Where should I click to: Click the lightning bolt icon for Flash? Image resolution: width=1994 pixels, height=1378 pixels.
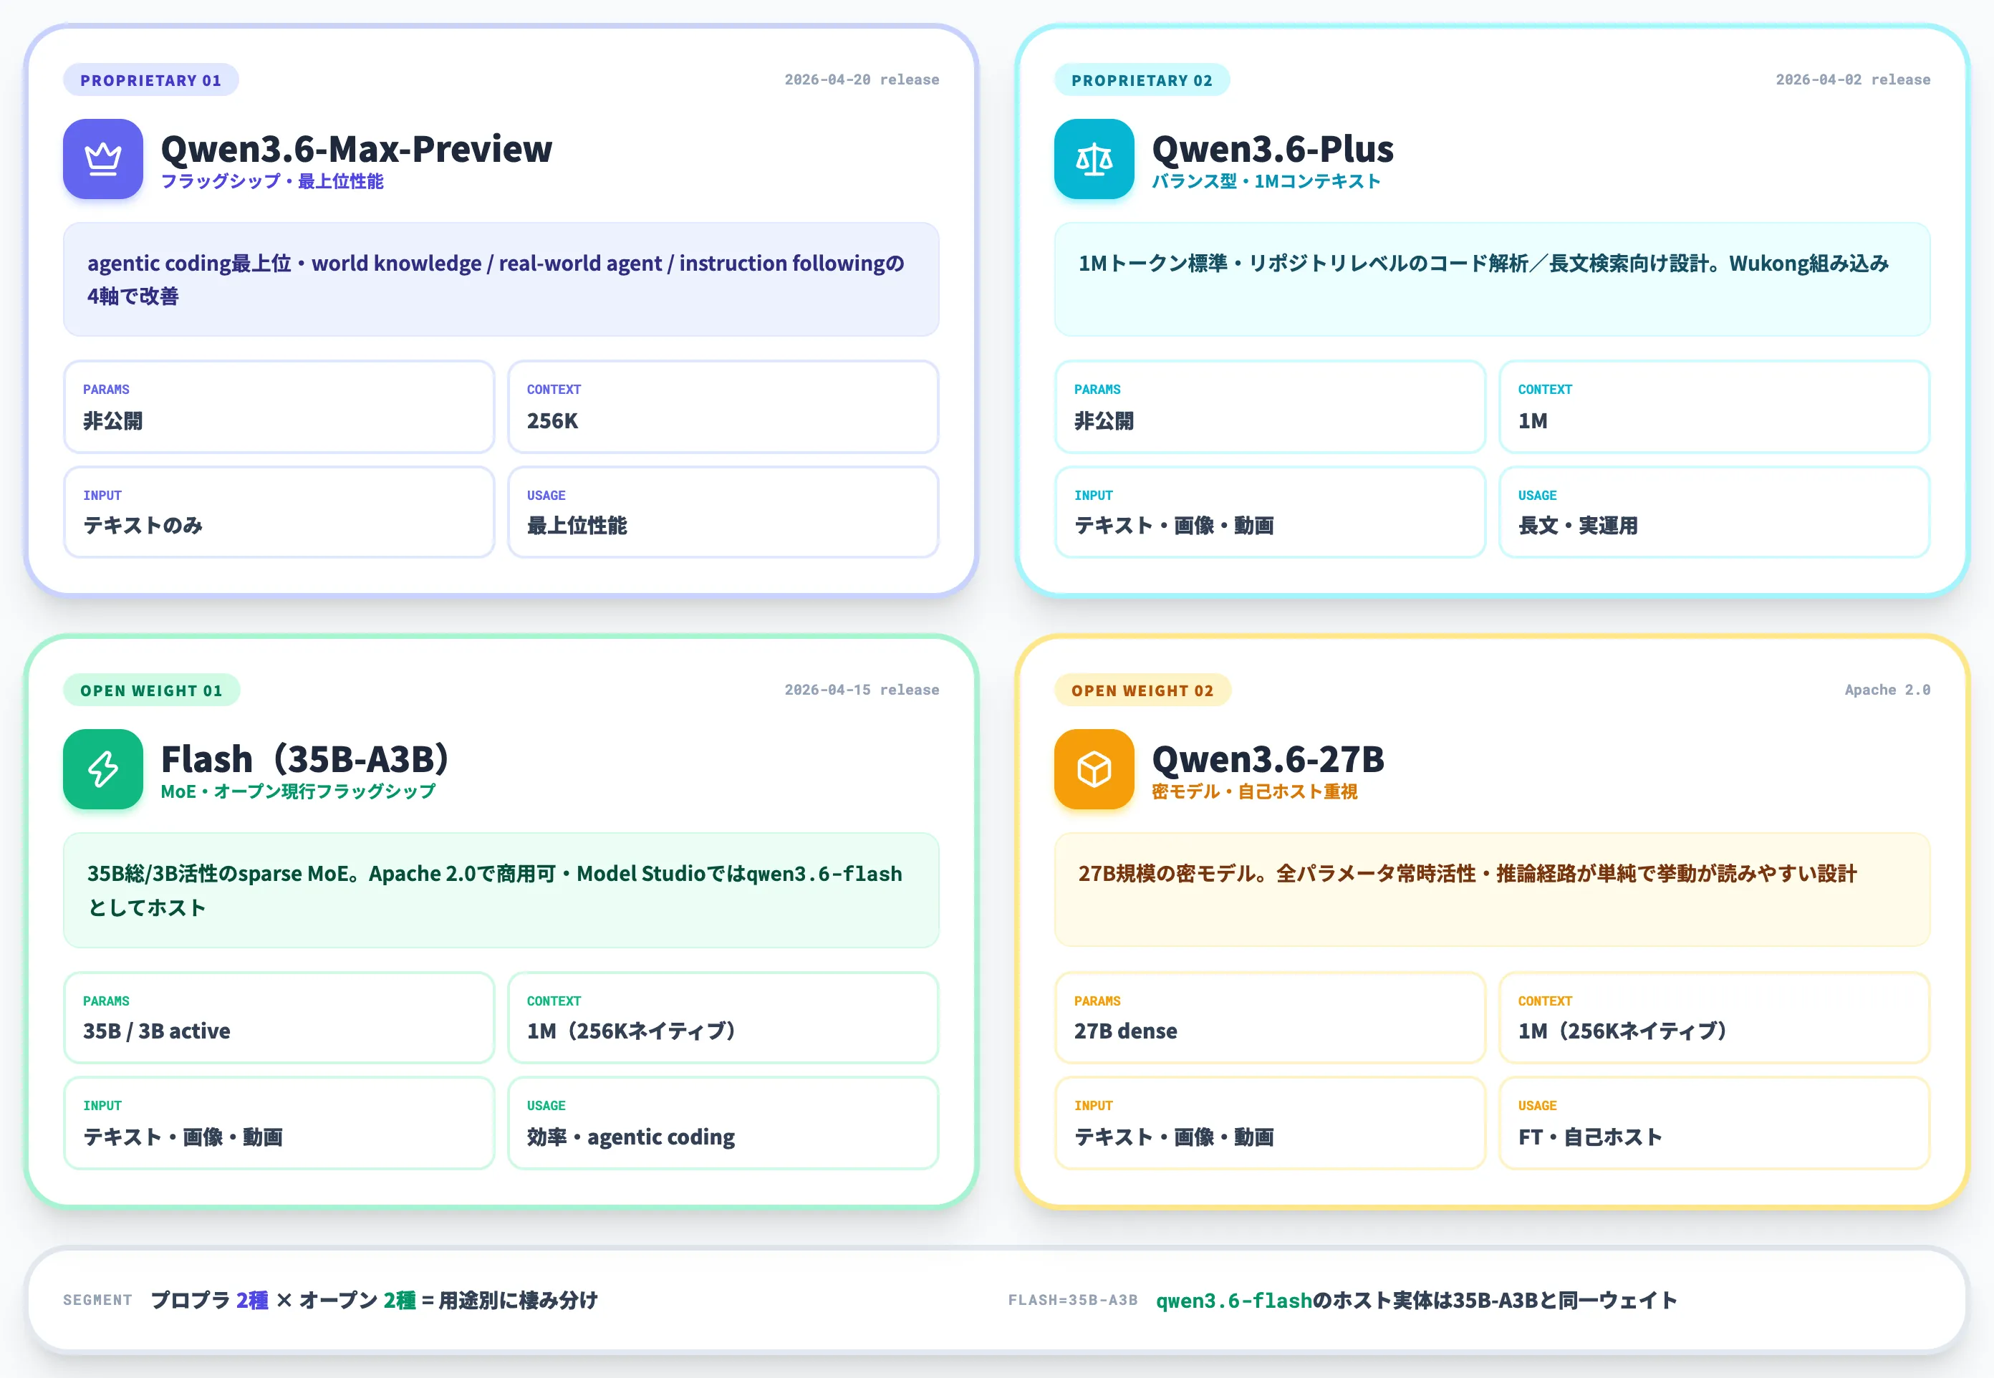(x=102, y=769)
